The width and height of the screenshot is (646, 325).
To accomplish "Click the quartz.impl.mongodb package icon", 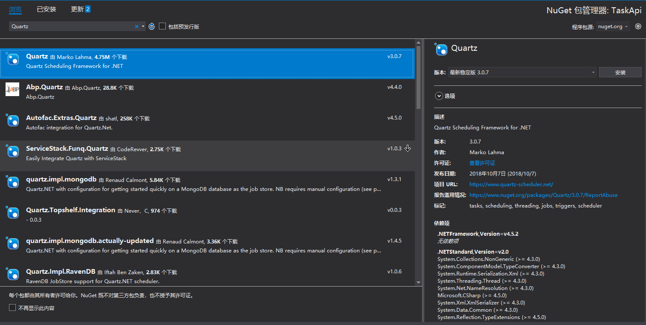I will coord(13,182).
